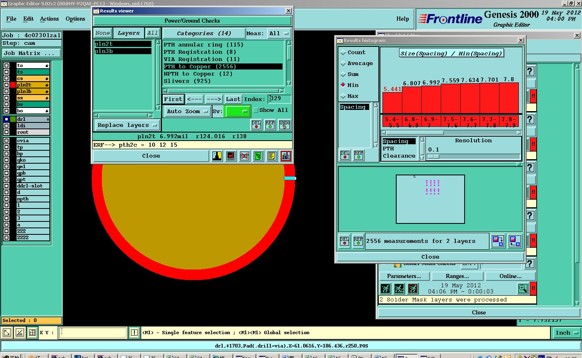The width and height of the screenshot is (582, 358).
Task: Click Index input field
Action: [x=280, y=99]
